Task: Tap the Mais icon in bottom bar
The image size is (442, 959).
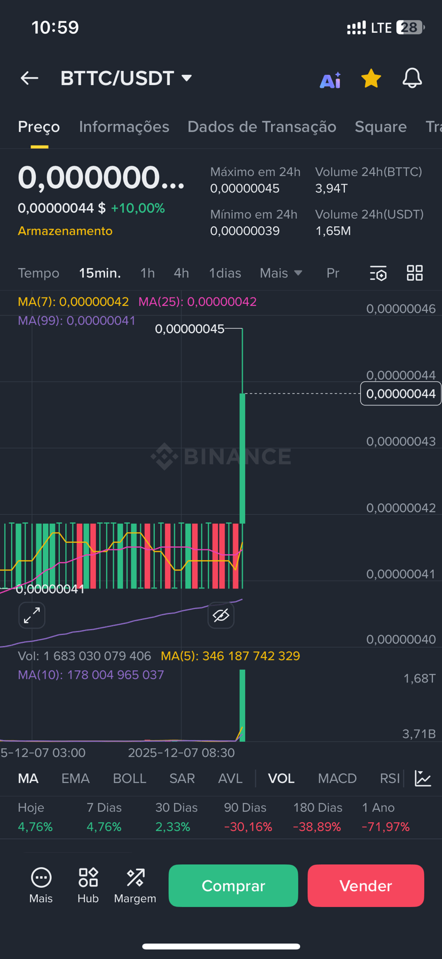Action: [41, 886]
